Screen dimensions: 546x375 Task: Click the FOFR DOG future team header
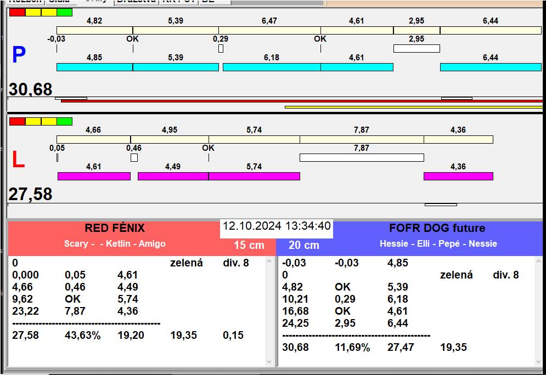(x=437, y=228)
